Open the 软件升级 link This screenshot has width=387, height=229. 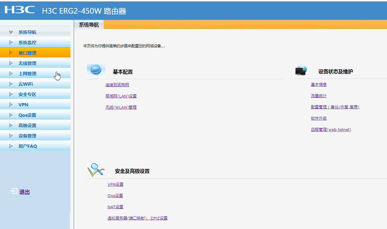tap(319, 118)
